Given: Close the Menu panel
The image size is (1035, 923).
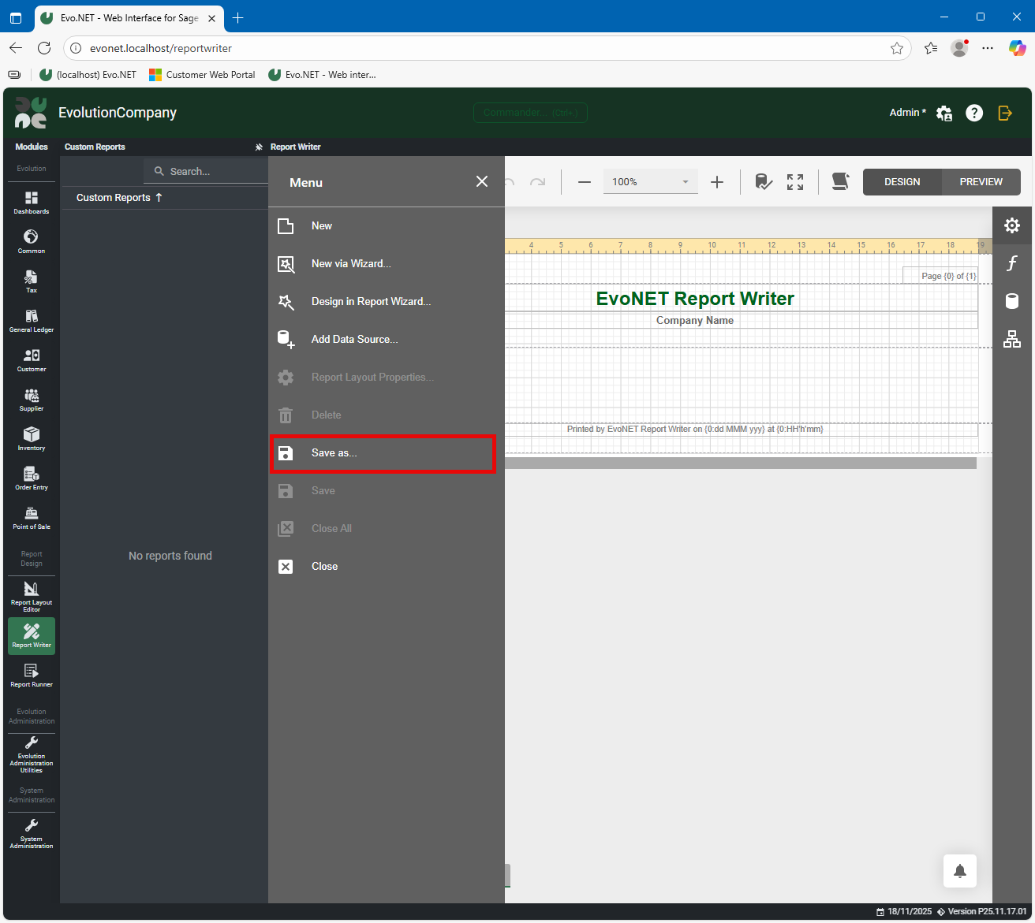Looking at the screenshot, I should point(482,182).
